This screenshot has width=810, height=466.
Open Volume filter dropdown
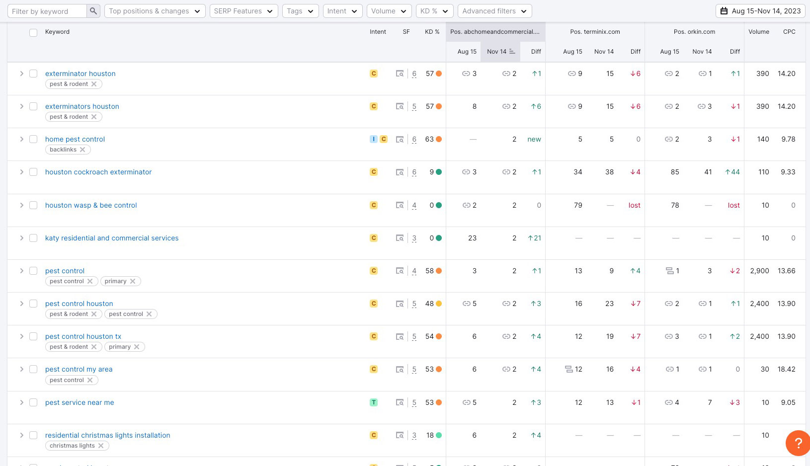(x=389, y=11)
